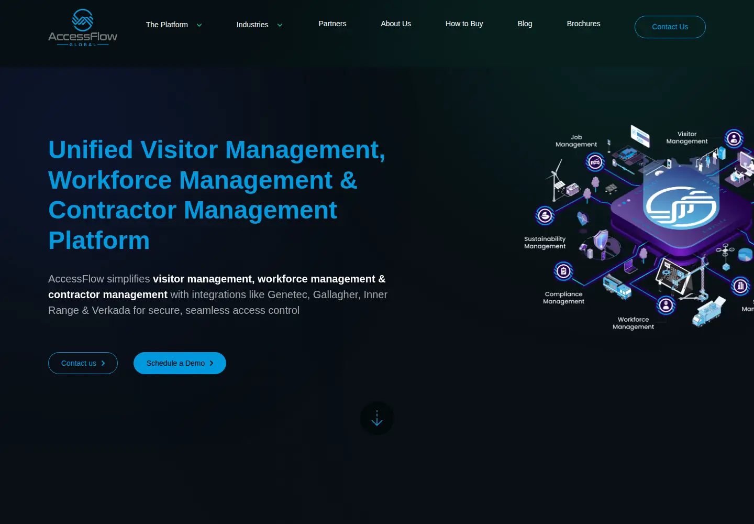754x524 pixels.
Task: Select the Job Management label
Action: click(576, 141)
